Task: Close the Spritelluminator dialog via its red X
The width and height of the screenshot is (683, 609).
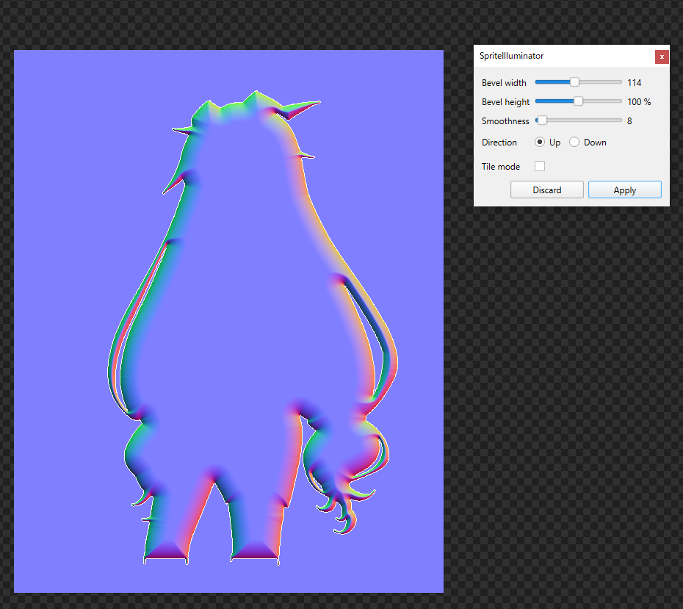Action: 662,57
